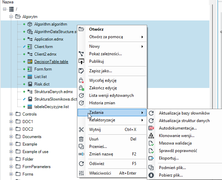Click the Pokaż zależności dependency icon
The image size is (222, 180).
pos(81,54)
